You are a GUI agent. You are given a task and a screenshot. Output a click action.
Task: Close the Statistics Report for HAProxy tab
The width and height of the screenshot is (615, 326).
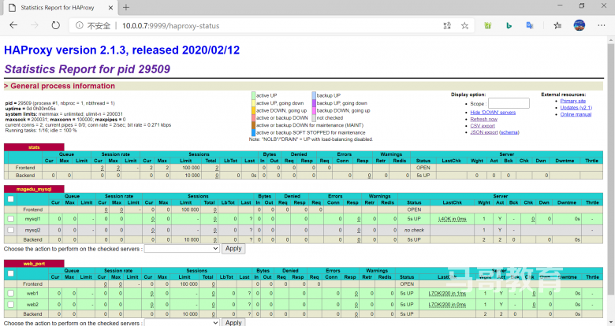click(x=110, y=7)
